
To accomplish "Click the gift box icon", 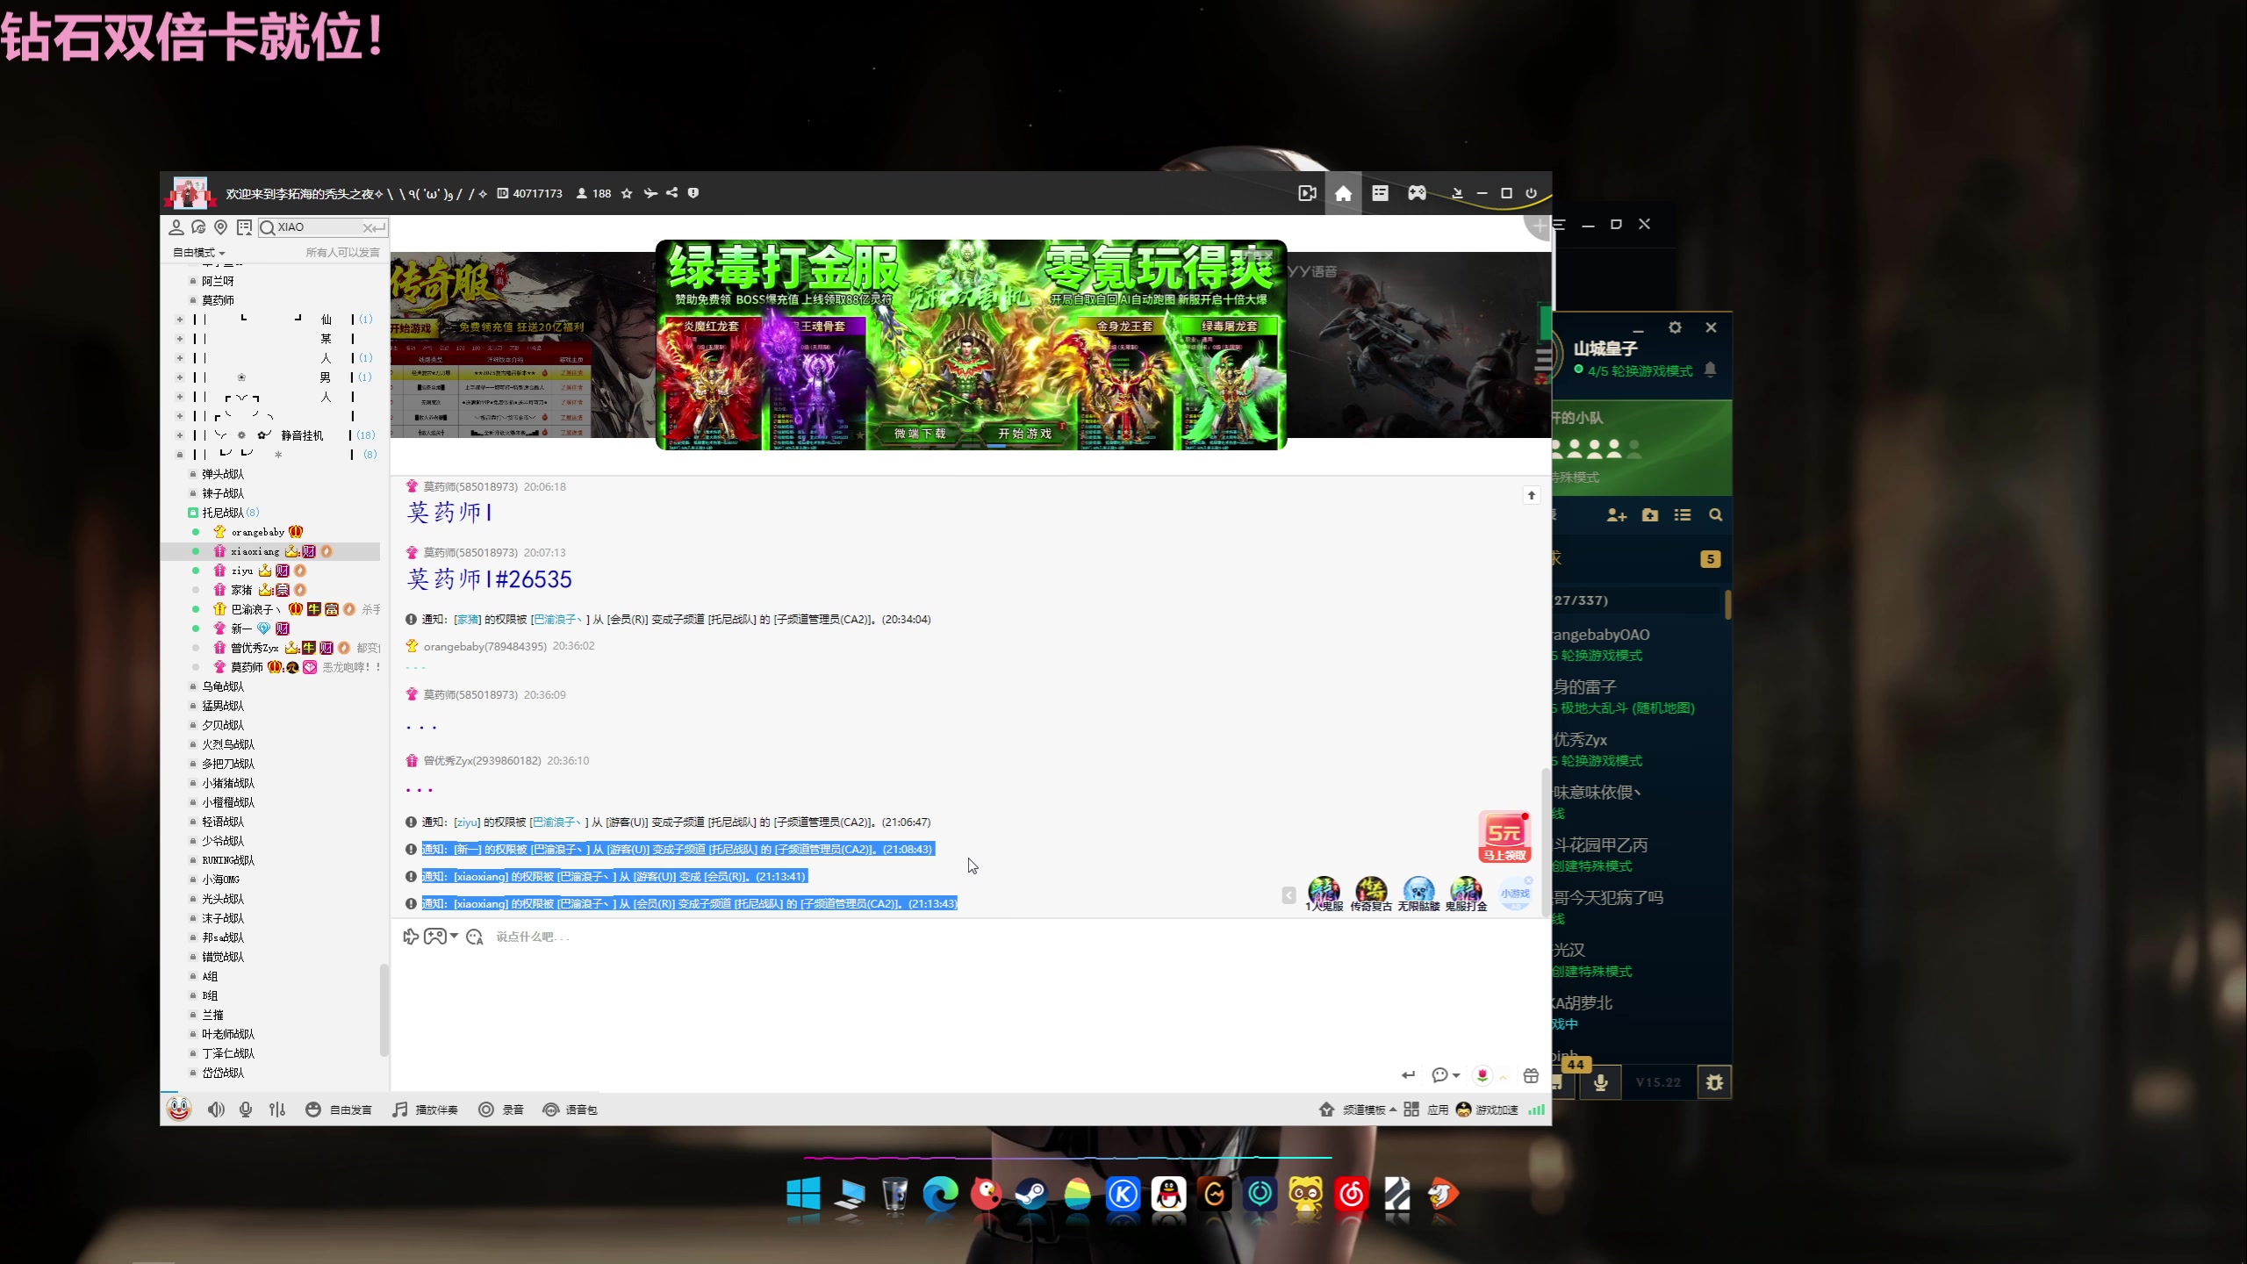I will click(x=1531, y=1075).
